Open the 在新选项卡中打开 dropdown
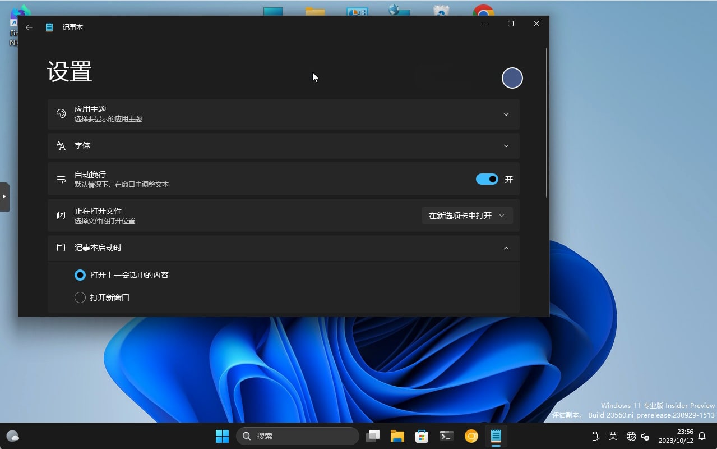This screenshot has height=449, width=717. (467, 215)
